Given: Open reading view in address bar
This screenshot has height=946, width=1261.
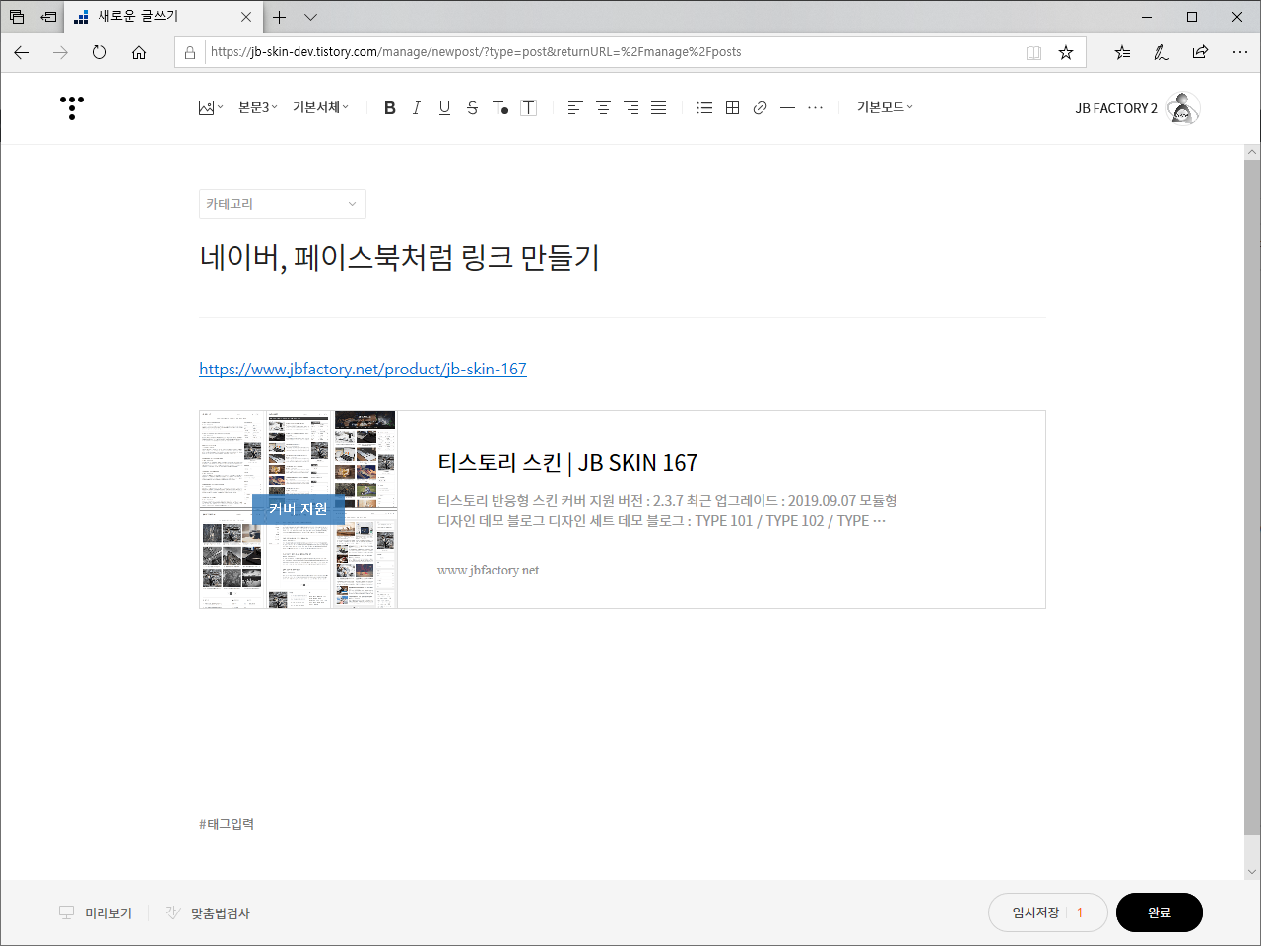Looking at the screenshot, I should point(1033,52).
